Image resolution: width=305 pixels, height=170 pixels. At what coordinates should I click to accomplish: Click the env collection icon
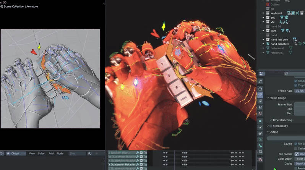coord(268,18)
